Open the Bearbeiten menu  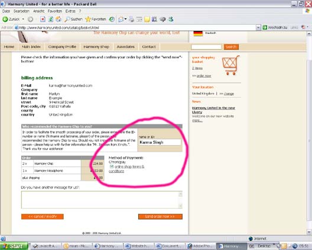point(21,11)
